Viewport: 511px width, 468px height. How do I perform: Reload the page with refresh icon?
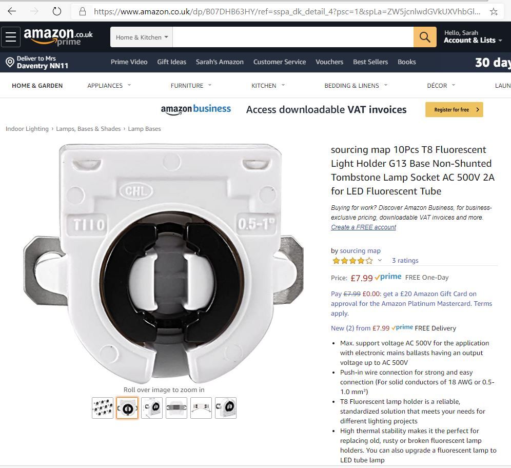point(57,11)
